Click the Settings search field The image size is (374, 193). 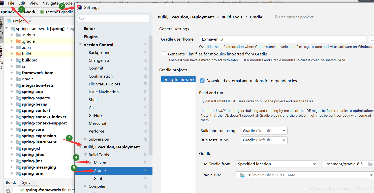tap(113, 19)
